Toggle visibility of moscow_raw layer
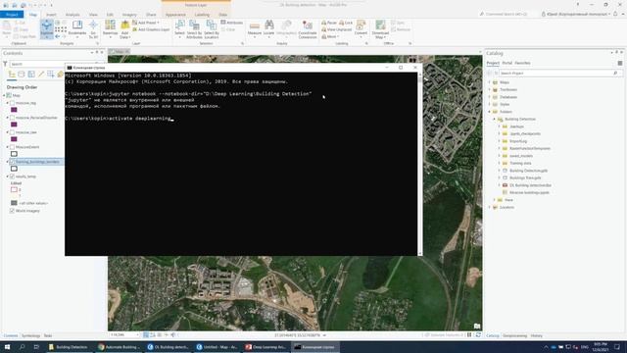 (x=12, y=132)
